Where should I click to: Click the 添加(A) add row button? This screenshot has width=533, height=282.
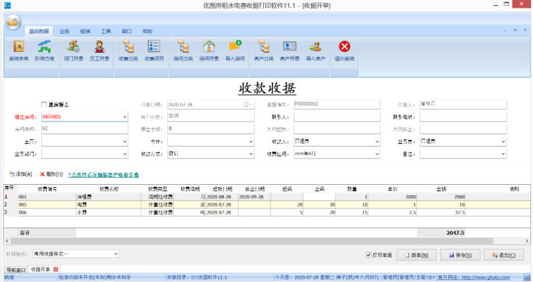[21, 174]
